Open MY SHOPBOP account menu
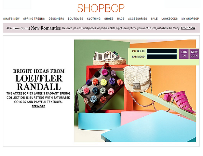The width and height of the screenshot is (203, 156). click(190, 19)
